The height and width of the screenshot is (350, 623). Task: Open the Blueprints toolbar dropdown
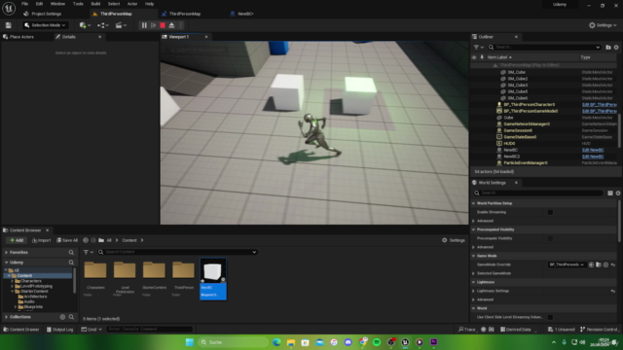pos(102,25)
